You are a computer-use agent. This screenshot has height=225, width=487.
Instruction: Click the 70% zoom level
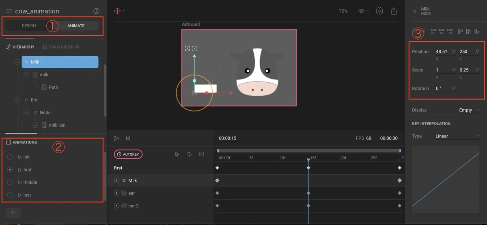tap(343, 11)
